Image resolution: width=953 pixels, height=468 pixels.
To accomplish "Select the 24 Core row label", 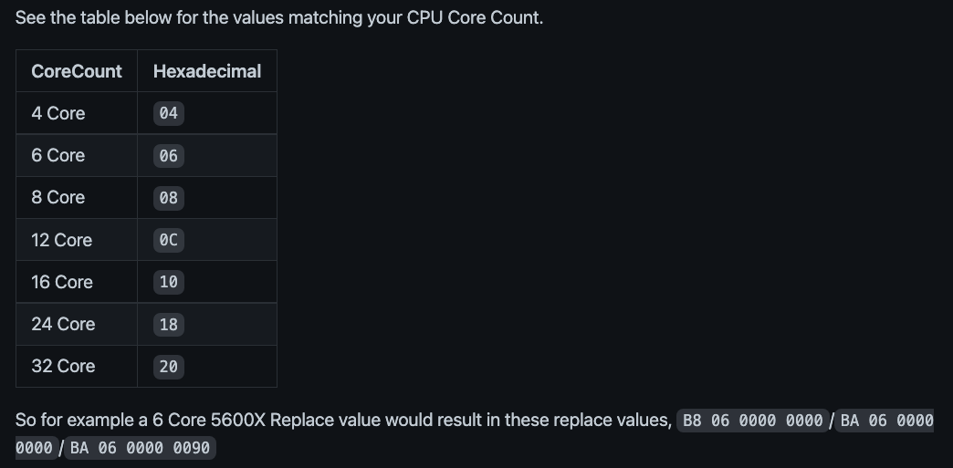I will (x=63, y=324).
